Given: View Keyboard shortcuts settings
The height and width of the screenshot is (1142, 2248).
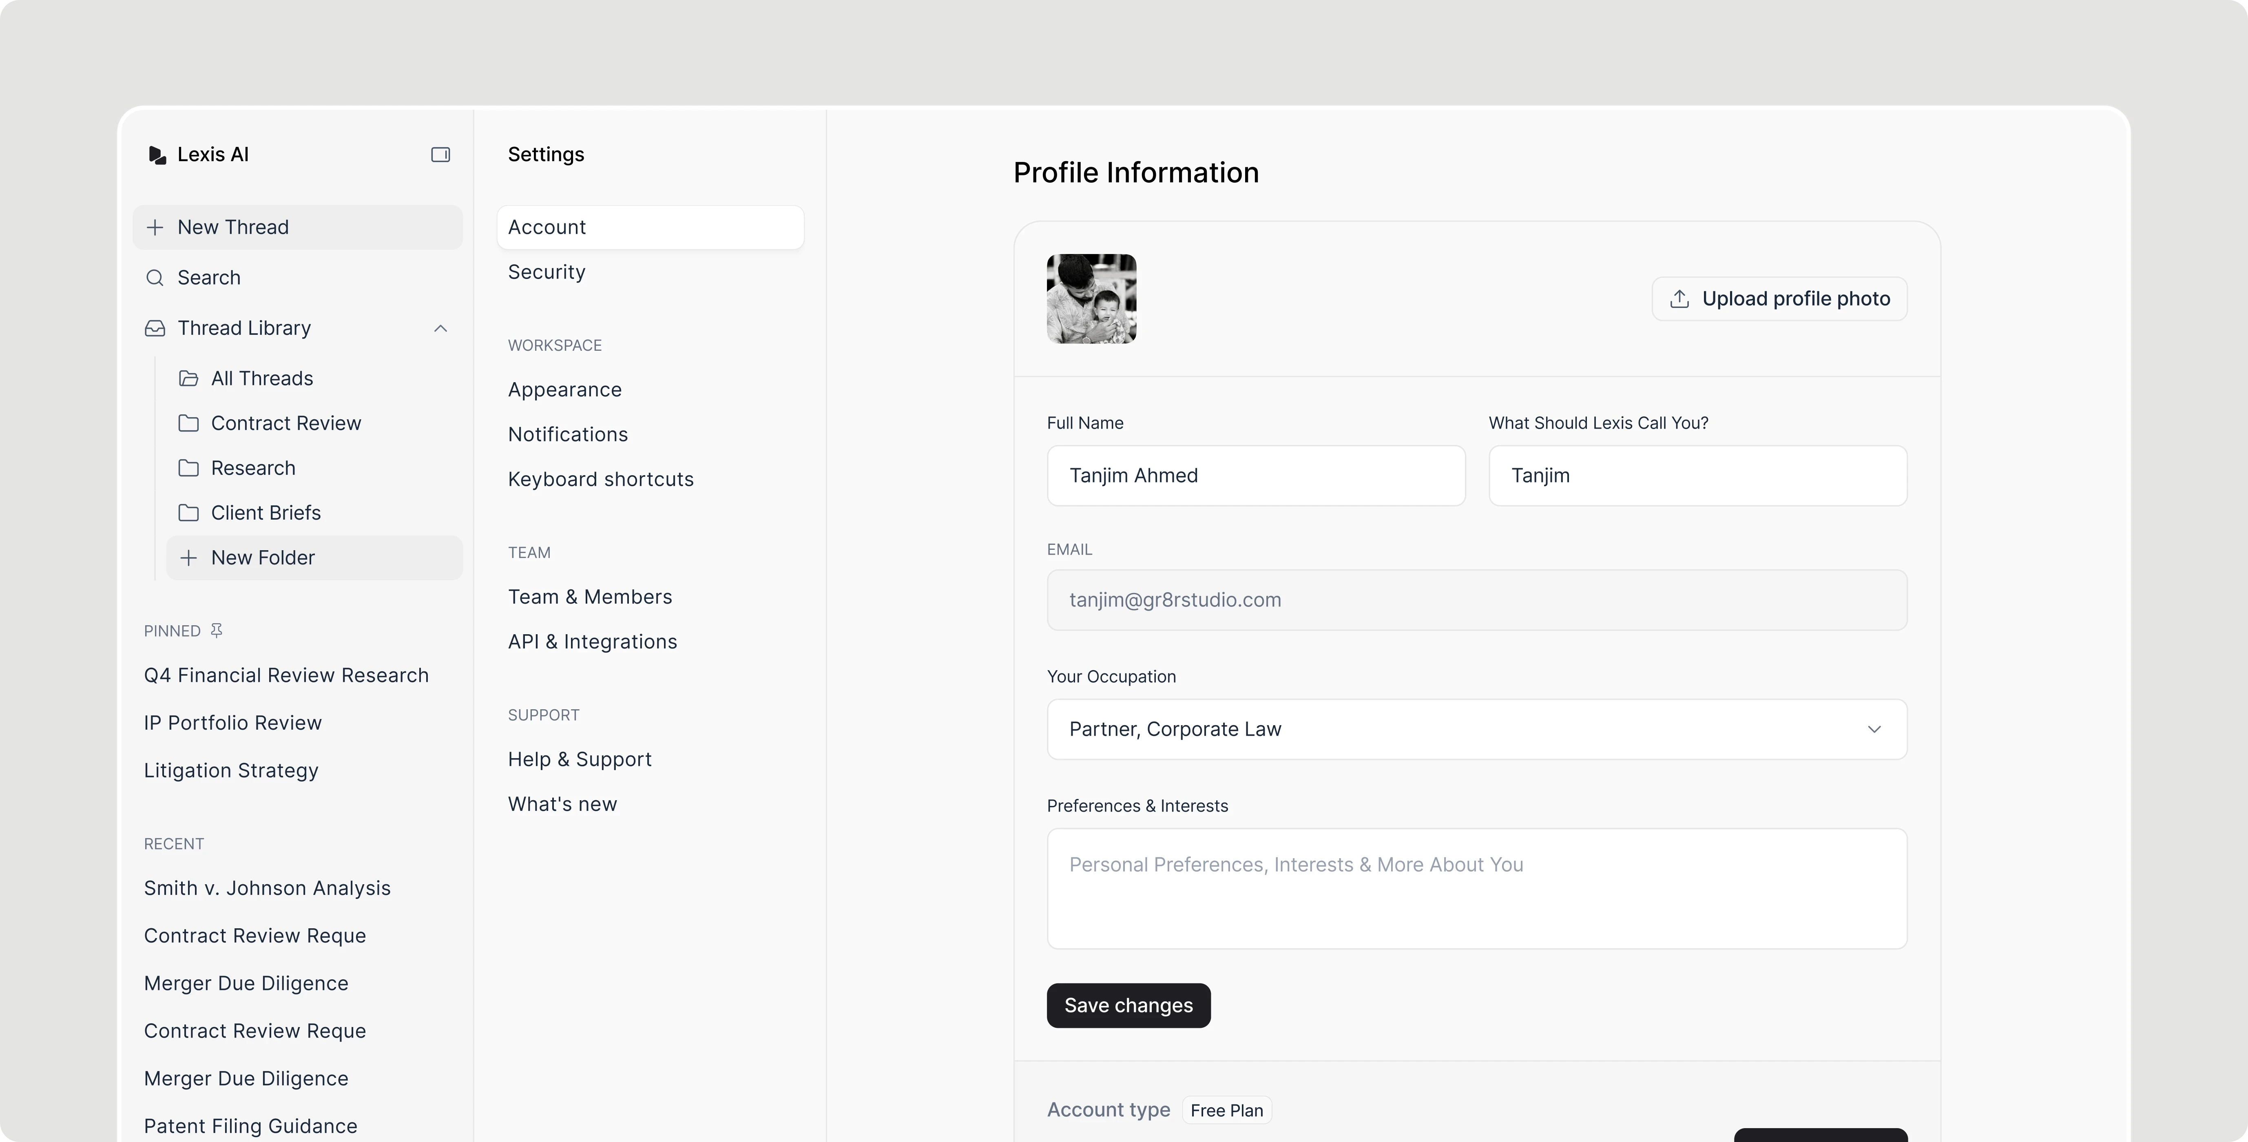Looking at the screenshot, I should (600, 480).
